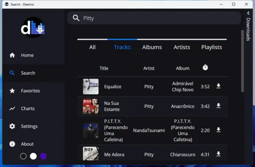The height and width of the screenshot is (167, 255).
Task: Select the purple theme swatch
Action: tap(43, 156)
